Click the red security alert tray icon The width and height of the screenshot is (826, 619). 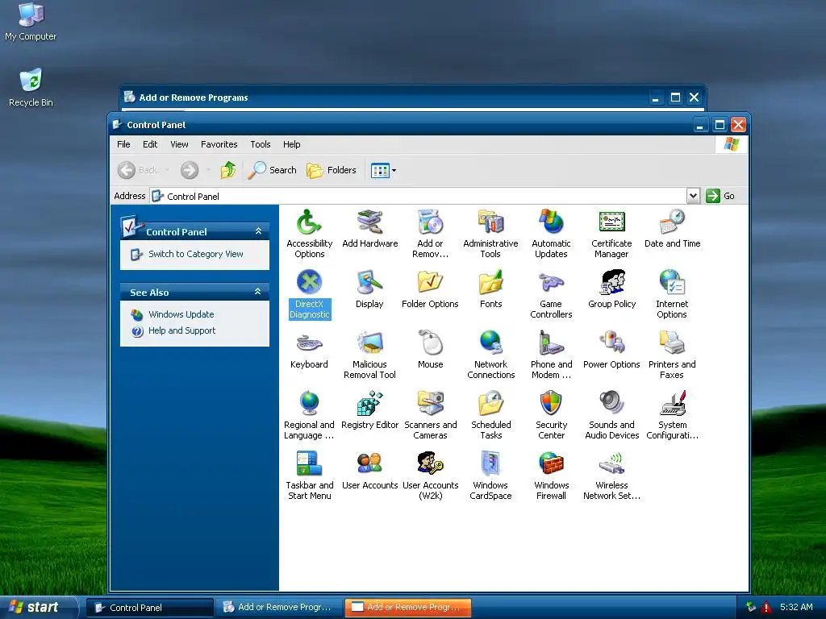click(766, 607)
